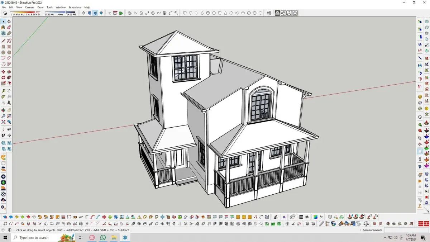This screenshot has height=242, width=430.
Task: Select the Scale tool
Action: coord(3,84)
